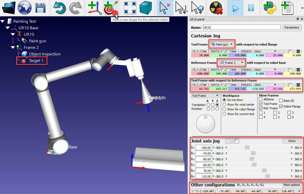The width and height of the screenshot is (304, 194).
Task: Collapse the UR10 Base tree node
Action: 8,28
